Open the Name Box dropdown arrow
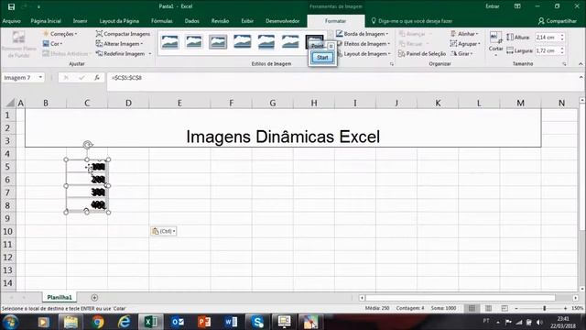This screenshot has width=586, height=330. [x=40, y=77]
